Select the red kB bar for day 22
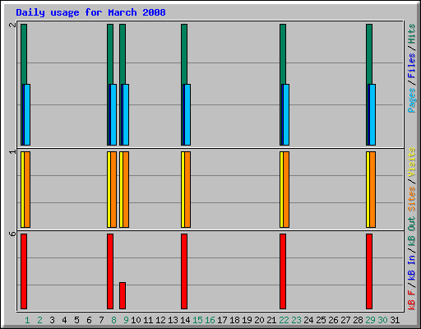The height and width of the screenshot is (329, 421). coord(283,271)
